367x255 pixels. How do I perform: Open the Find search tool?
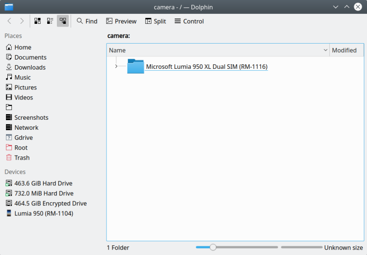click(87, 21)
